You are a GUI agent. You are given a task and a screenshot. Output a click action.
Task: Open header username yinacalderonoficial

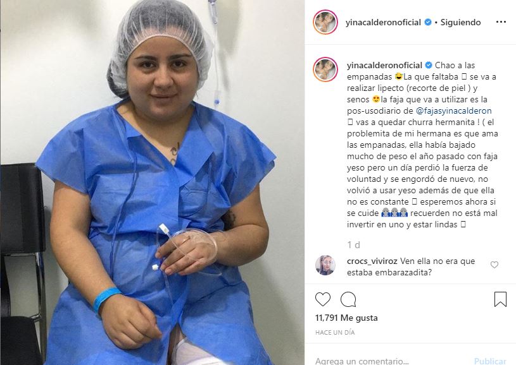point(384,22)
